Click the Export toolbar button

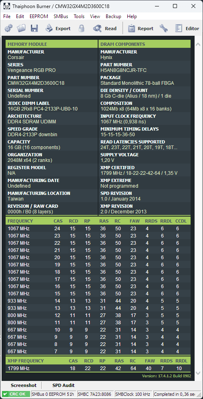(58, 28)
